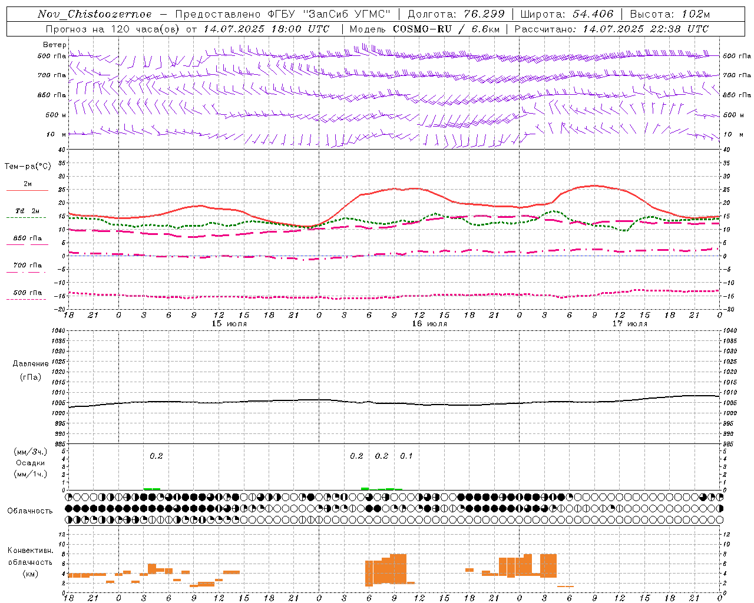Click the (мм/1ч.) precipitation unit label
The height and width of the screenshot is (603, 754).
tap(31, 474)
